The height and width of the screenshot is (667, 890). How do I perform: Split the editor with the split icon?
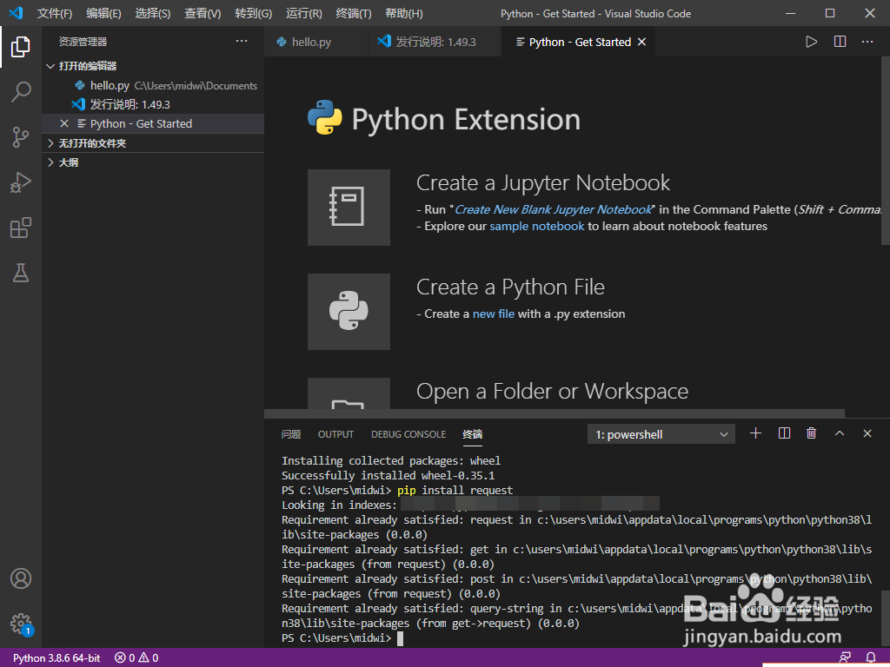[x=840, y=42]
